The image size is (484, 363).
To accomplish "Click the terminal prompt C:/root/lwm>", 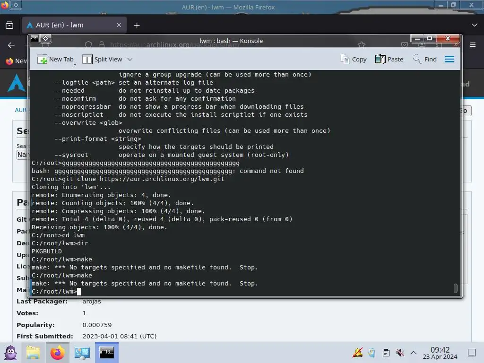I will click(x=54, y=291).
